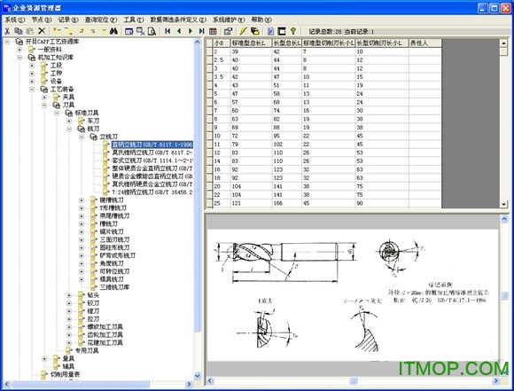
Task: Click tree panel horizontal scroll right arrow
Action: tap(189, 384)
